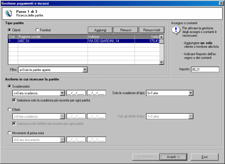The image size is (225, 164).
Task: Select the Fornitori radio button
Action: (x=37, y=30)
